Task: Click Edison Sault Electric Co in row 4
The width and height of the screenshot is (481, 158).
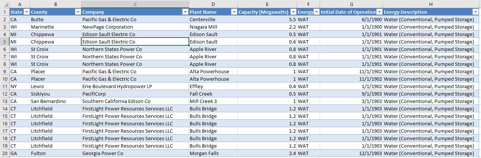Action: click(135, 34)
